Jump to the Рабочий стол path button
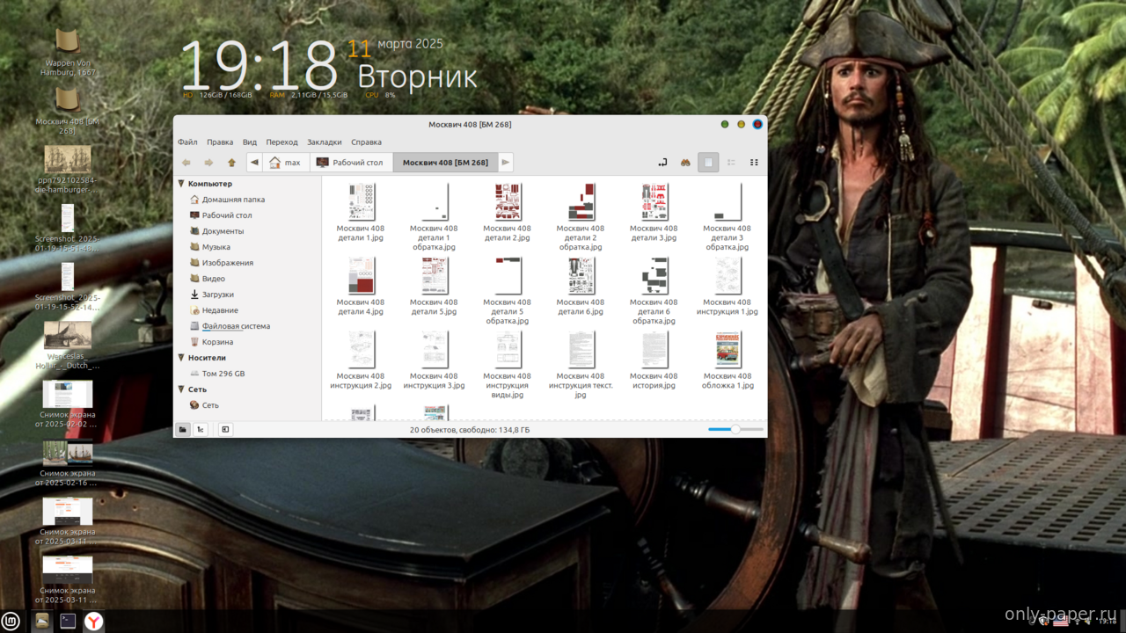This screenshot has width=1126, height=633. pos(351,163)
